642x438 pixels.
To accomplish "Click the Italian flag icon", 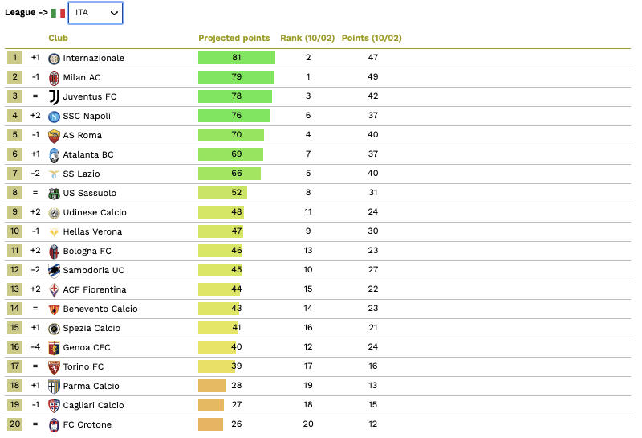I will tap(58, 13).
